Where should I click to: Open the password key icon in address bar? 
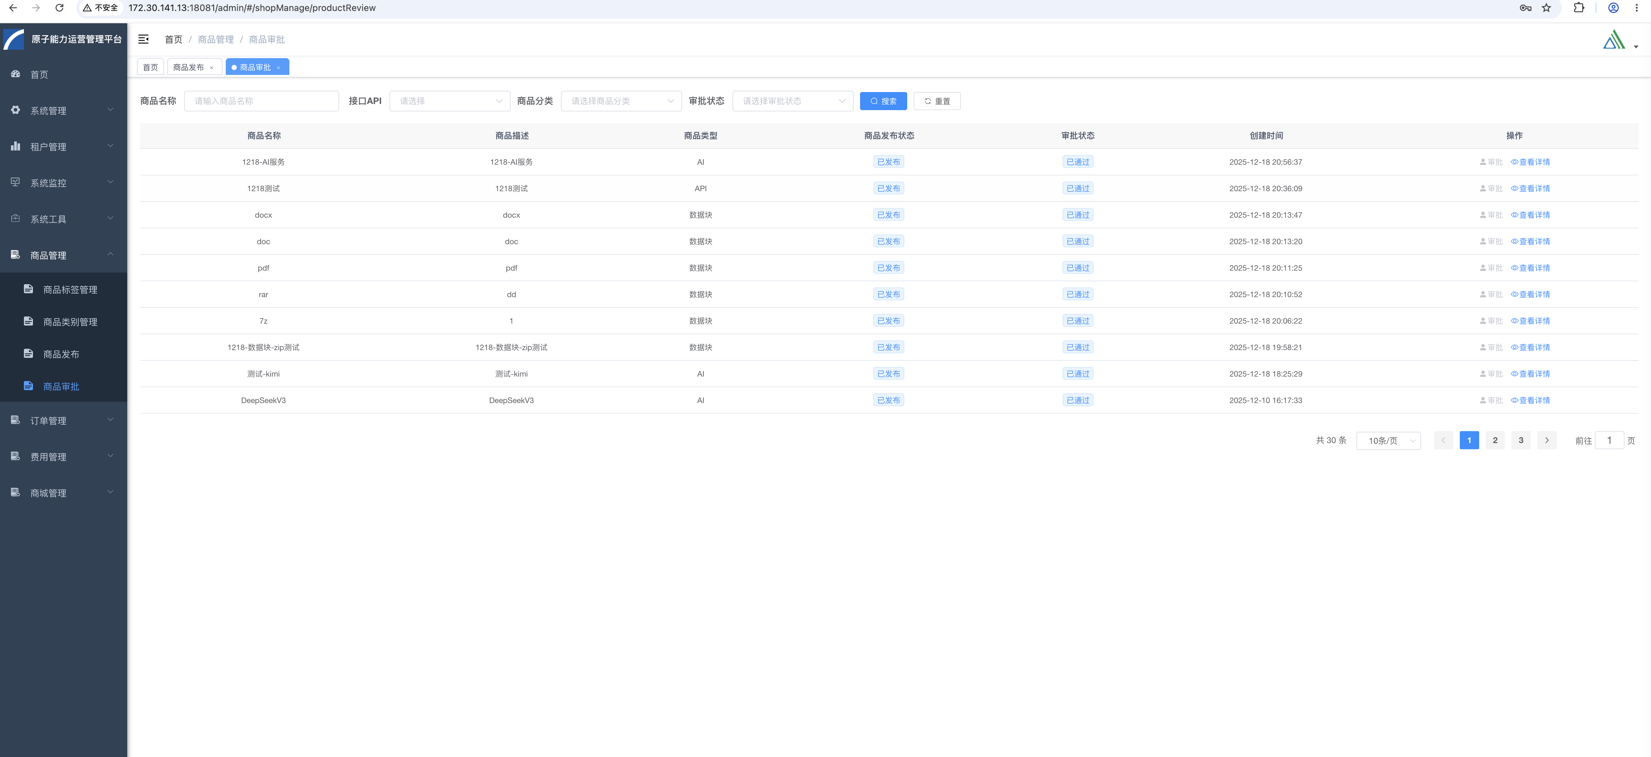point(1525,8)
